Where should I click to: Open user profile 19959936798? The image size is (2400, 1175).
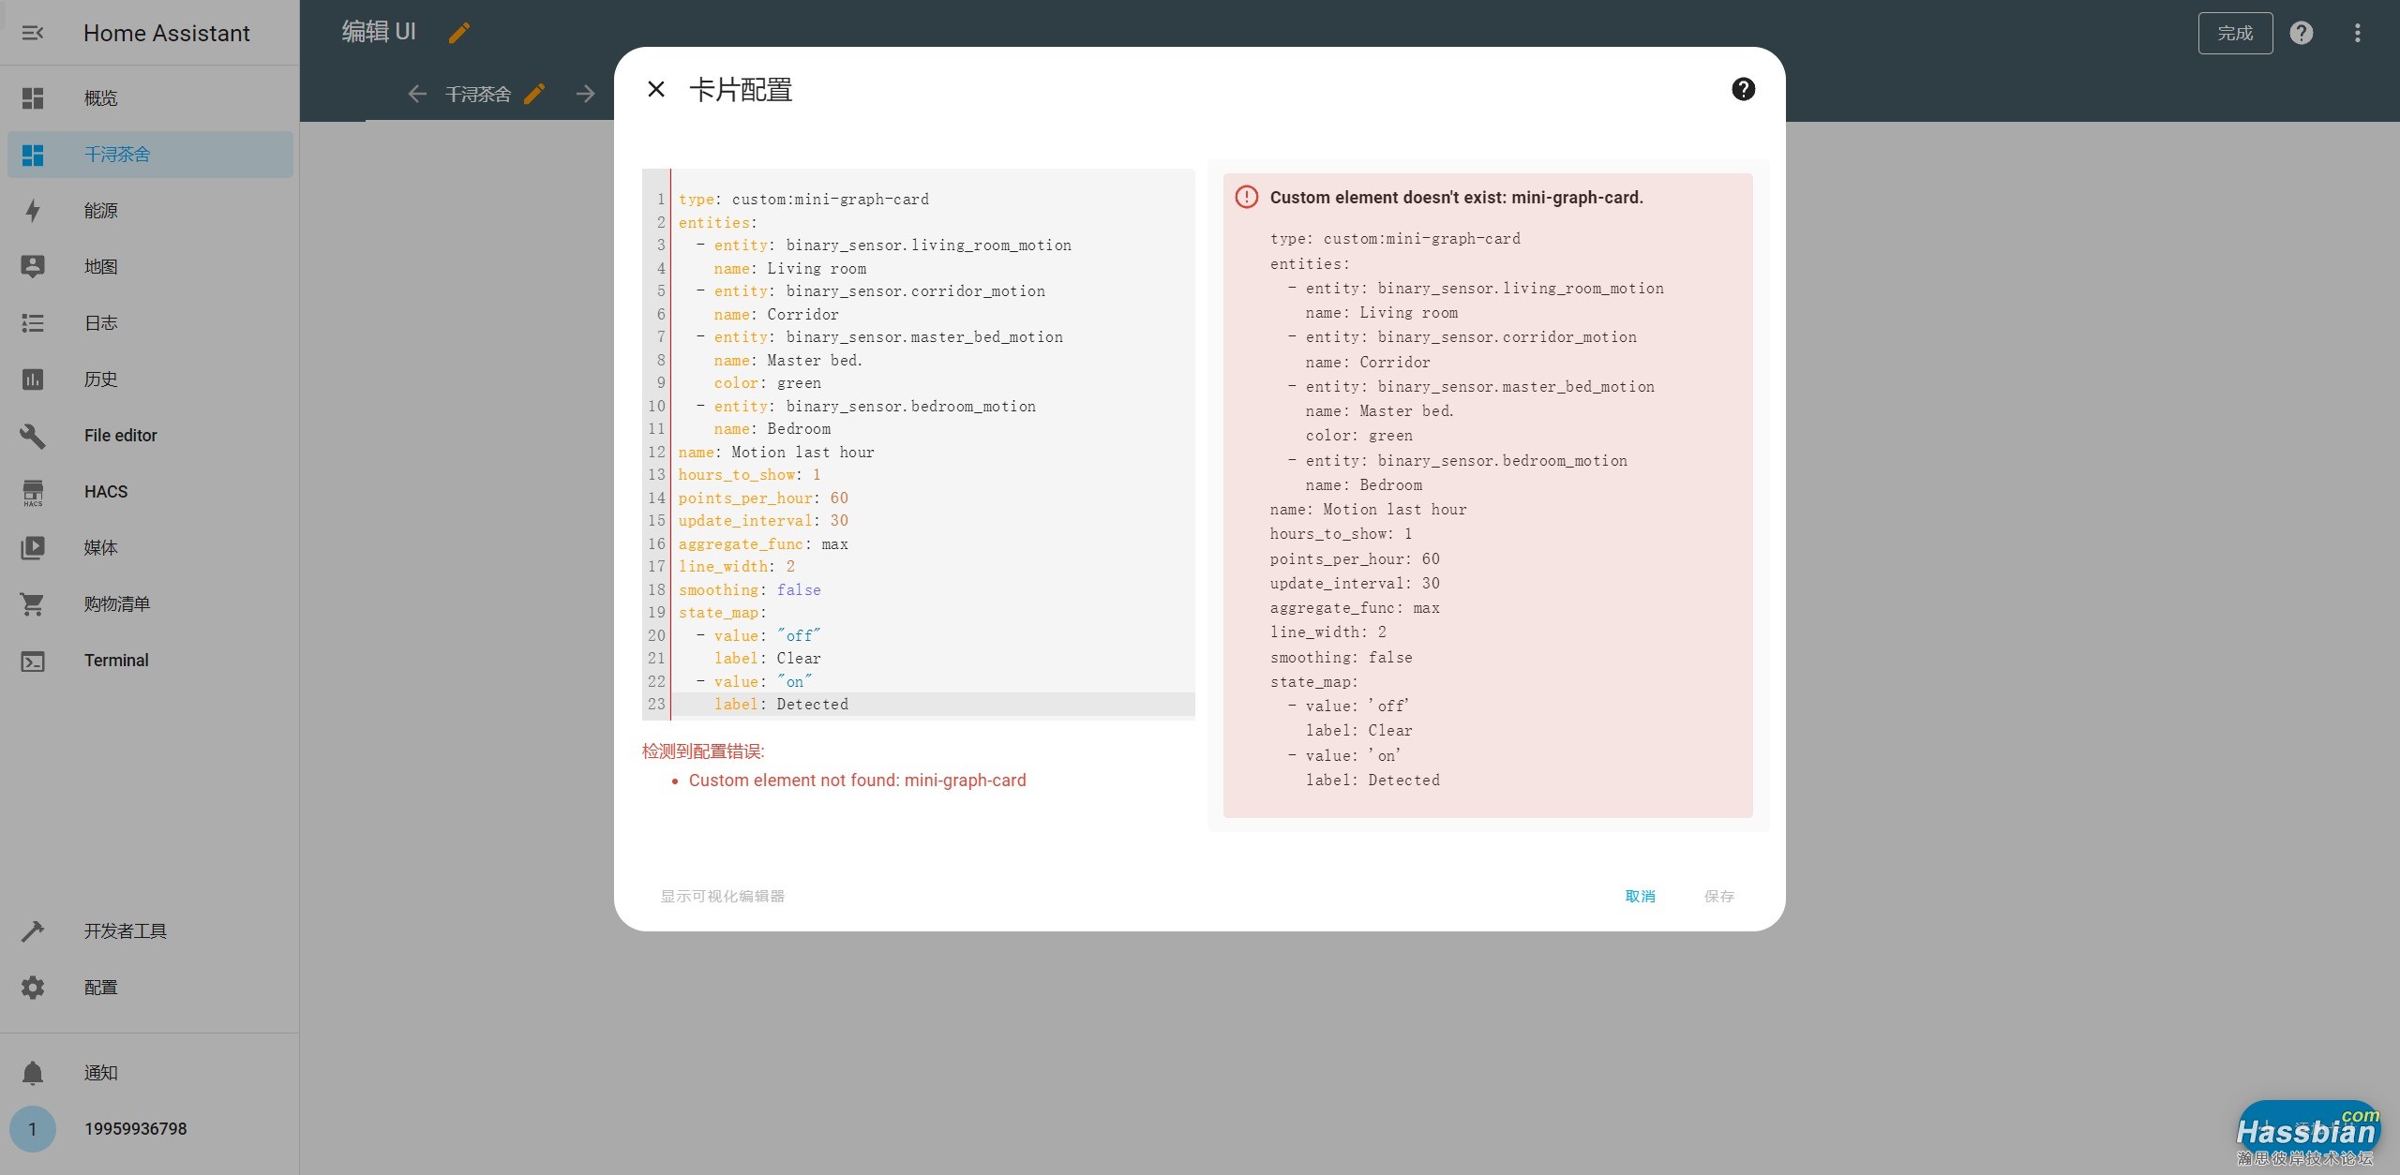[x=136, y=1129]
